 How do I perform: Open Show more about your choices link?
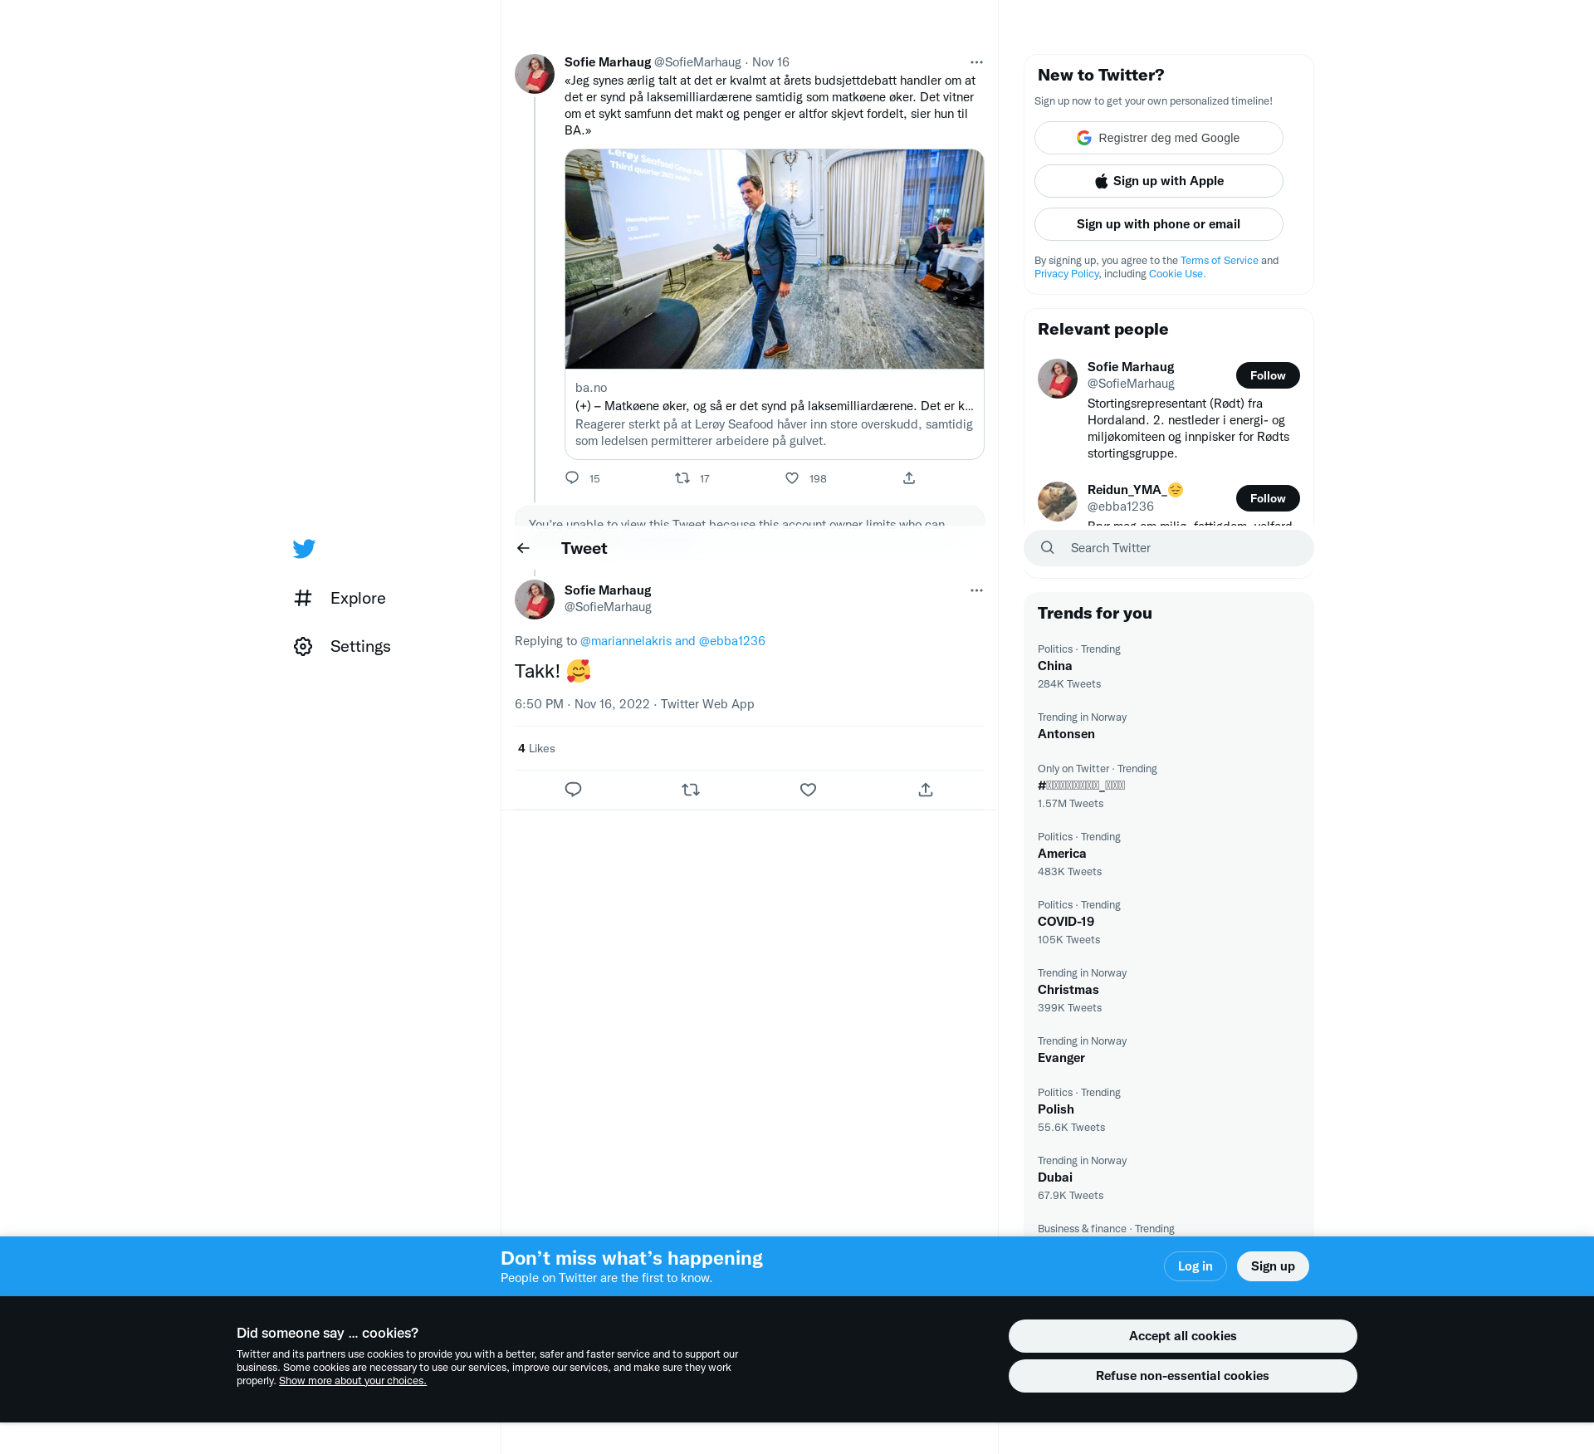point(352,1381)
